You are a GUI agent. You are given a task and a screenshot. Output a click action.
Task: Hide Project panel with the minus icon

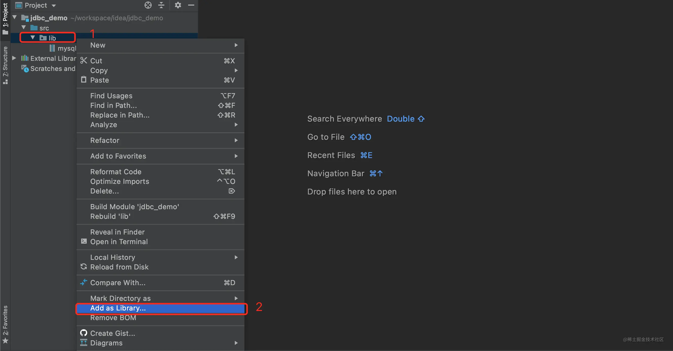tap(191, 5)
